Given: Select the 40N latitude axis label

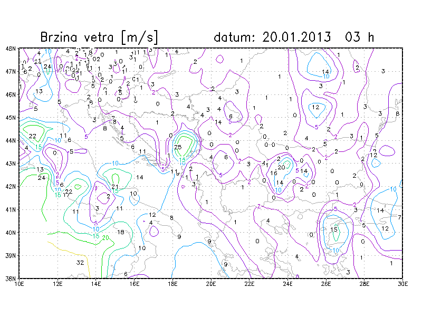Looking at the screenshot, I should pos(10,233).
